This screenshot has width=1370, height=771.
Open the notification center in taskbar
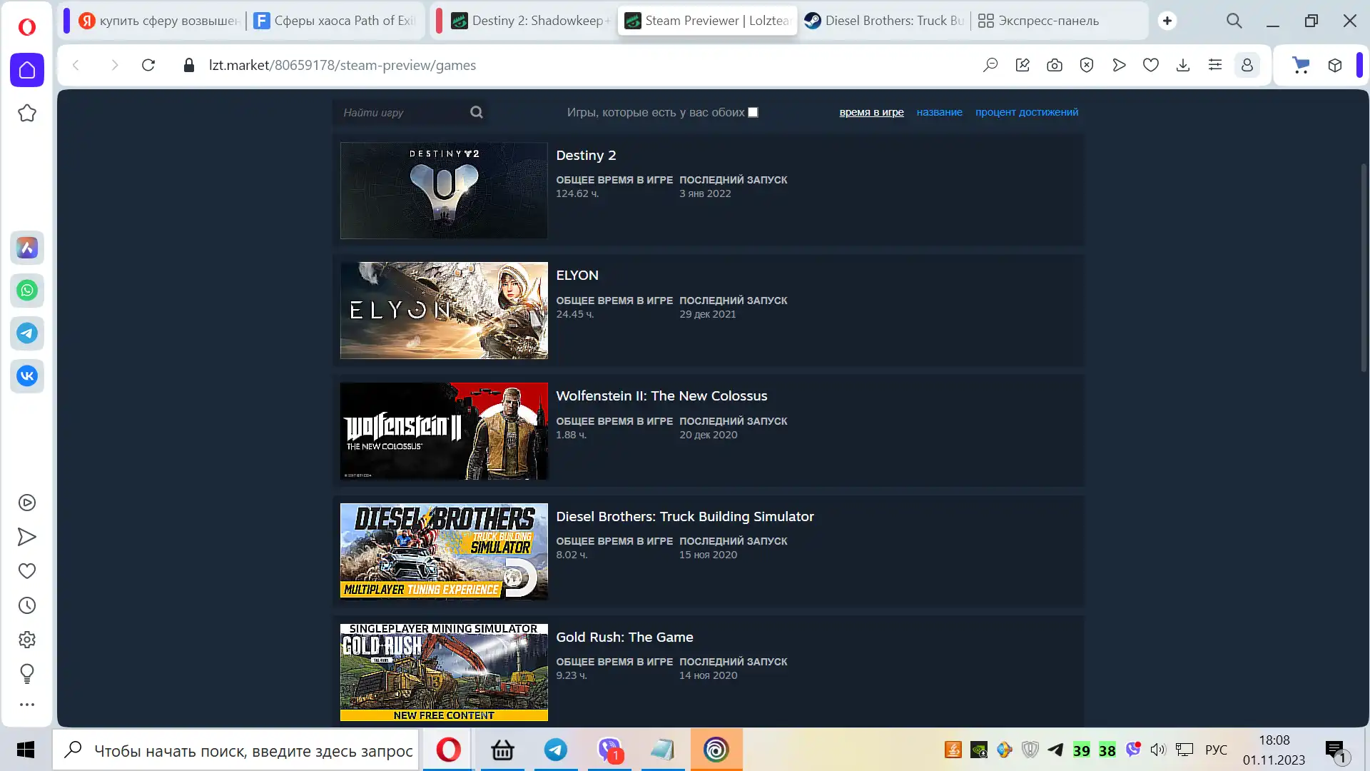pyautogui.click(x=1336, y=751)
